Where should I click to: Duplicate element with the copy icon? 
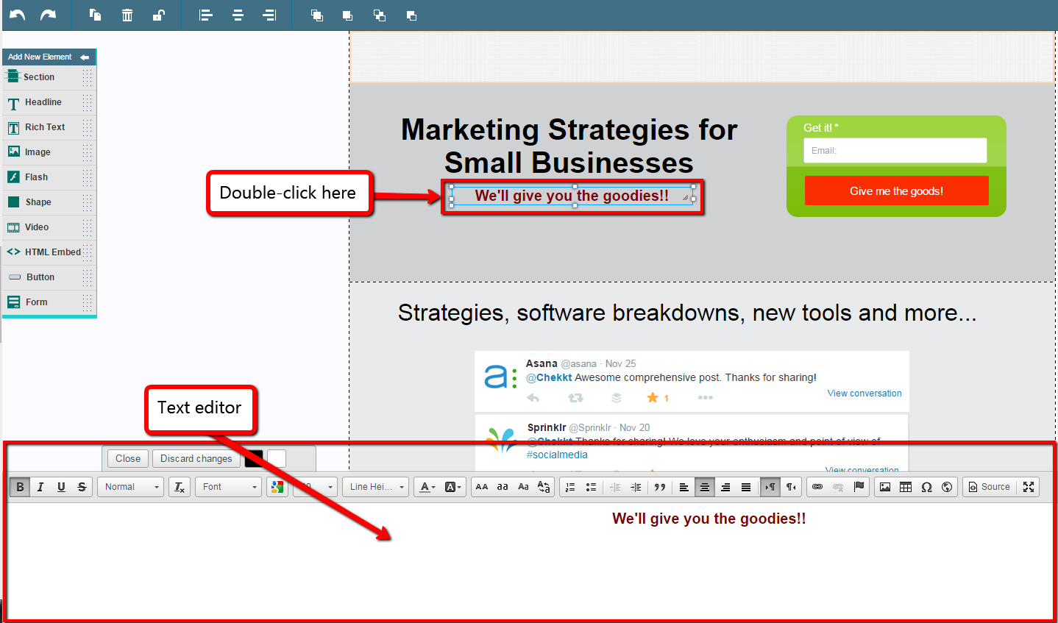[x=95, y=15]
